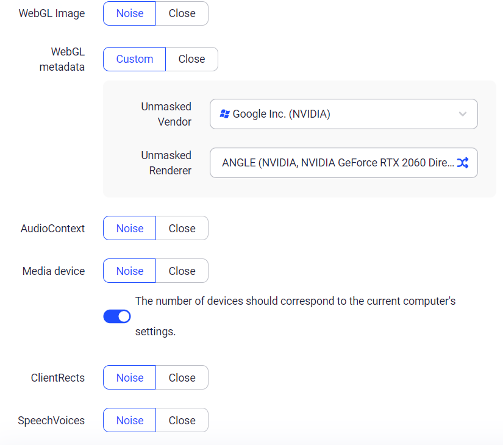Set Media device to Noise
Image resolution: width=503 pixels, height=445 pixels.
129,271
